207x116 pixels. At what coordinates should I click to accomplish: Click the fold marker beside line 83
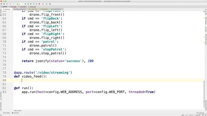coord(13,92)
